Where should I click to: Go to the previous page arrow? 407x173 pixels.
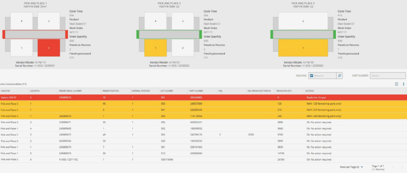tap(393, 167)
